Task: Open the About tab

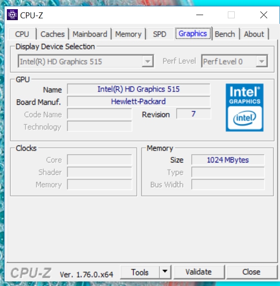Action: [x=254, y=34]
